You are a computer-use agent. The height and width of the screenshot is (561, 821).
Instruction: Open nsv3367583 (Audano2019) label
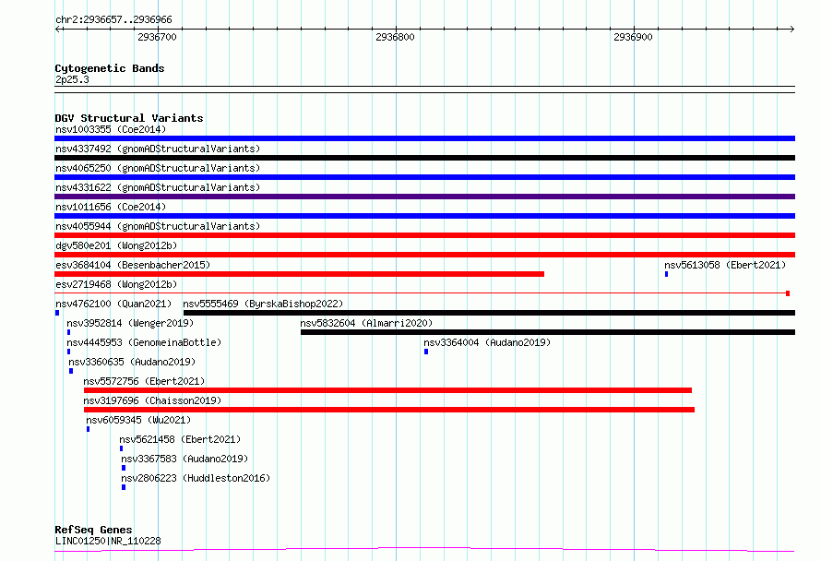[x=184, y=459]
